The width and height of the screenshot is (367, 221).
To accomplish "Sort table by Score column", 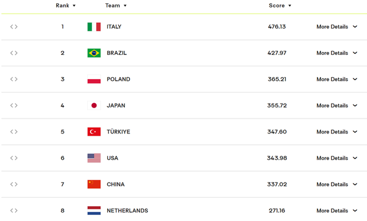I will pos(280,6).
